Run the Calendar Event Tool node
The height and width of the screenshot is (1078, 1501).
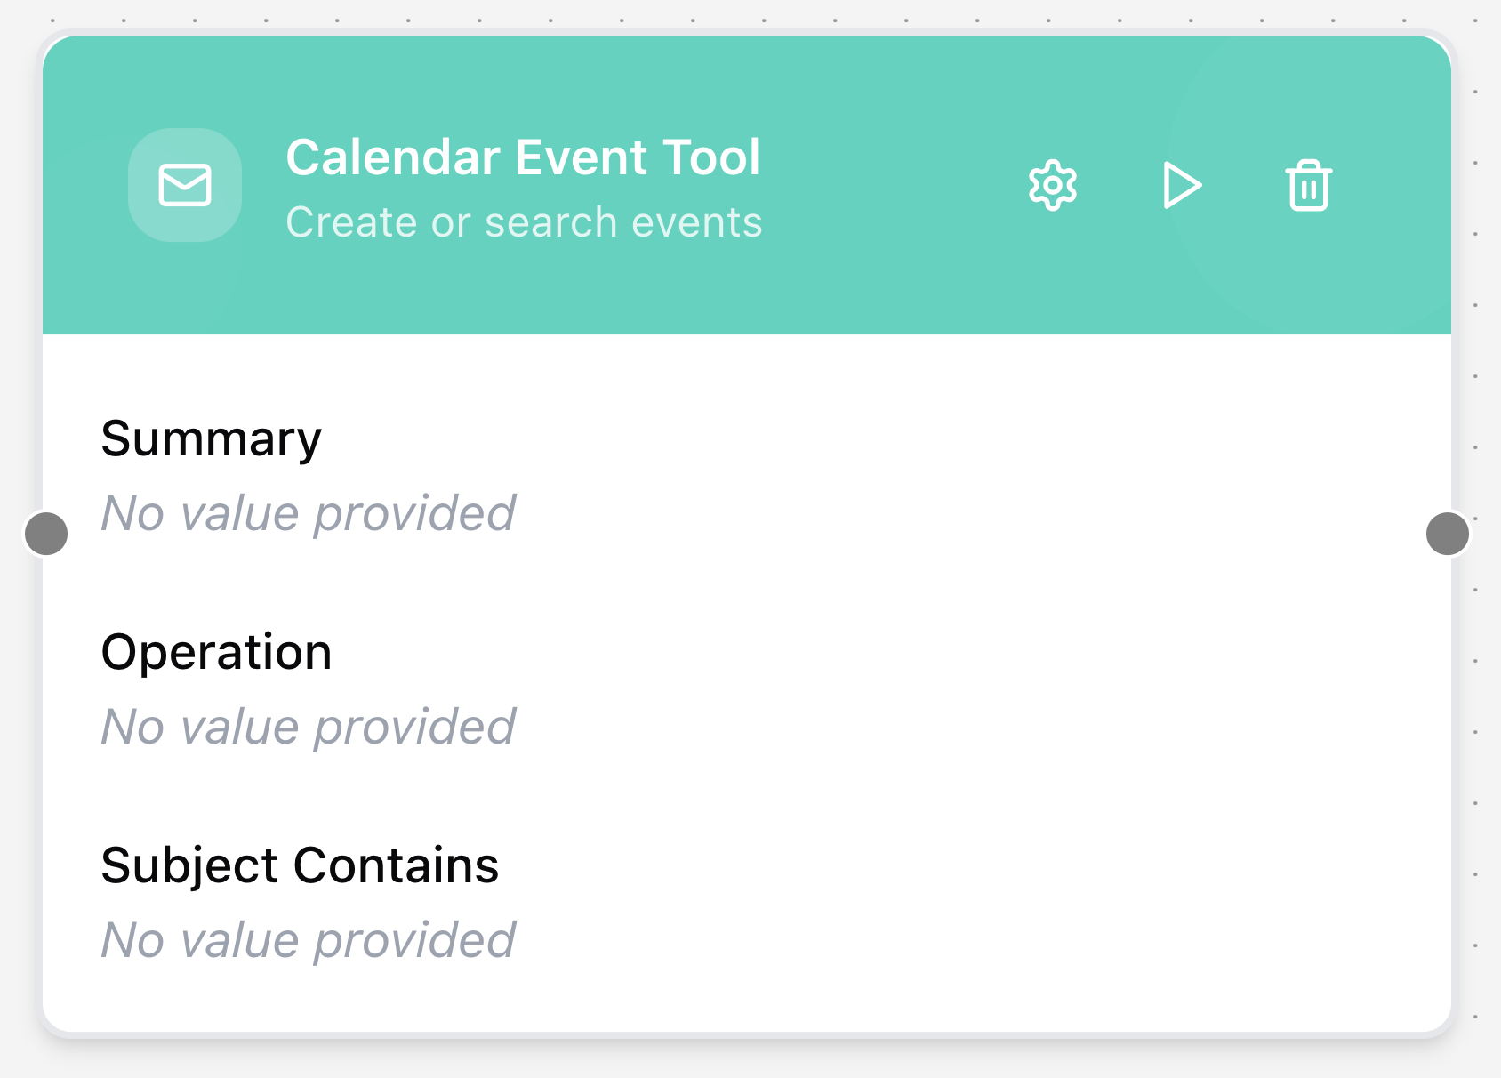1182,186
